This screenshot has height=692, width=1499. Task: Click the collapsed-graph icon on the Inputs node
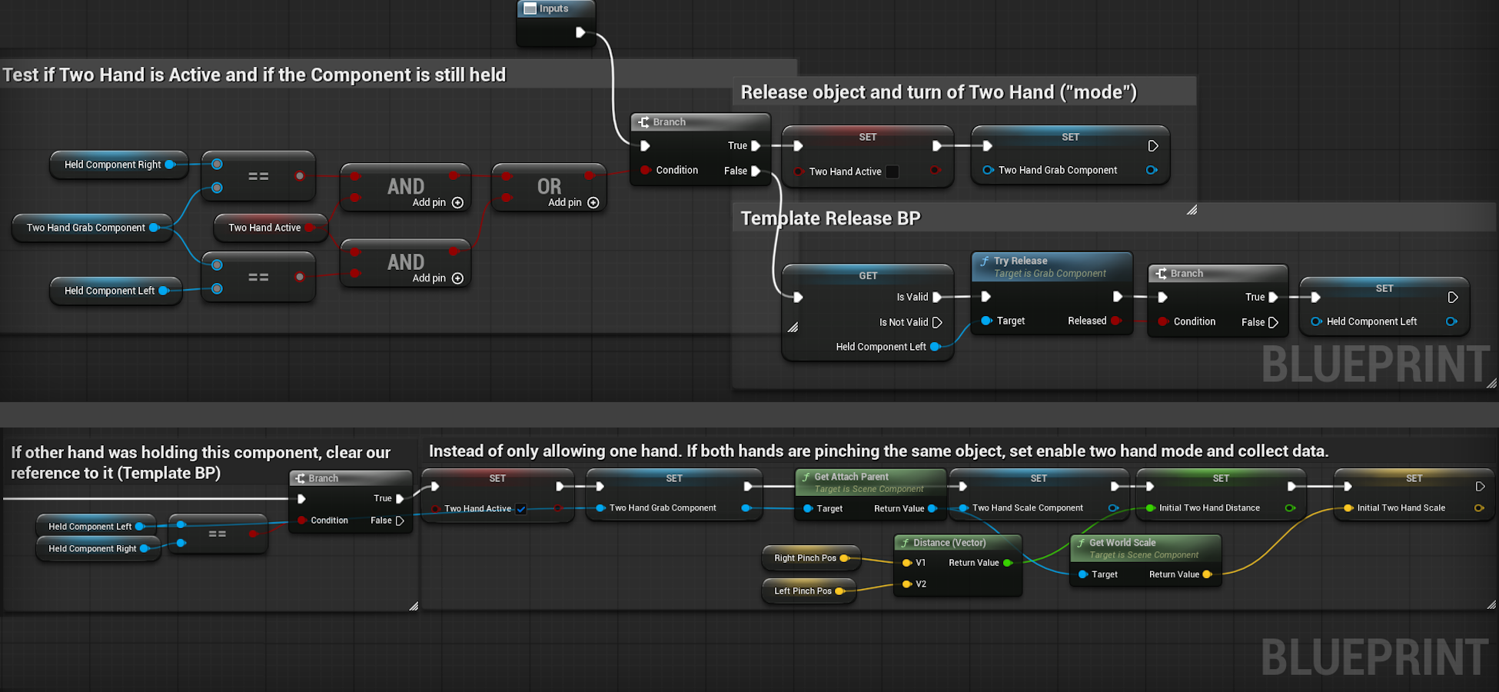(530, 8)
